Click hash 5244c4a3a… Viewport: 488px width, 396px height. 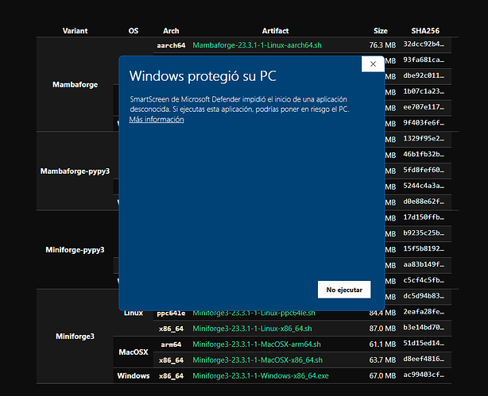[424, 186]
